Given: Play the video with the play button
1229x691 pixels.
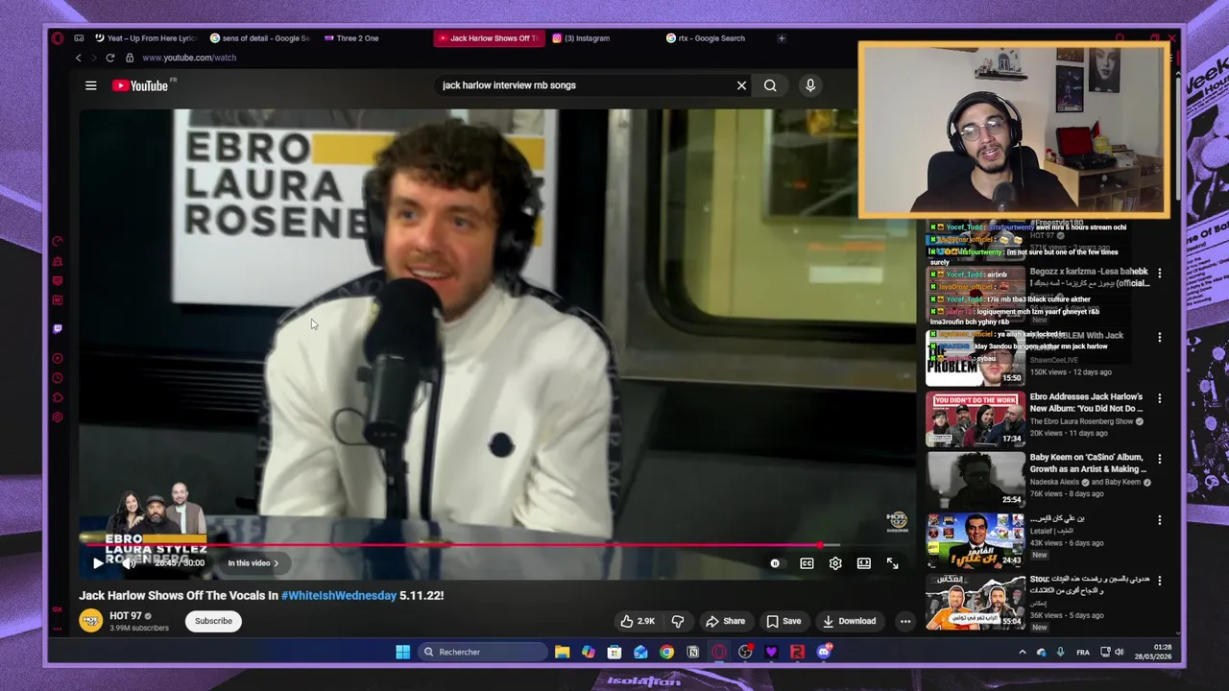Looking at the screenshot, I should click(x=98, y=563).
